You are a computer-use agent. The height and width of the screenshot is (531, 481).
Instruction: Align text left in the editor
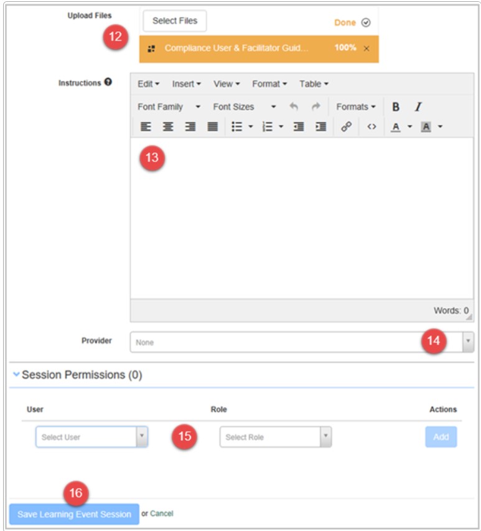point(146,126)
